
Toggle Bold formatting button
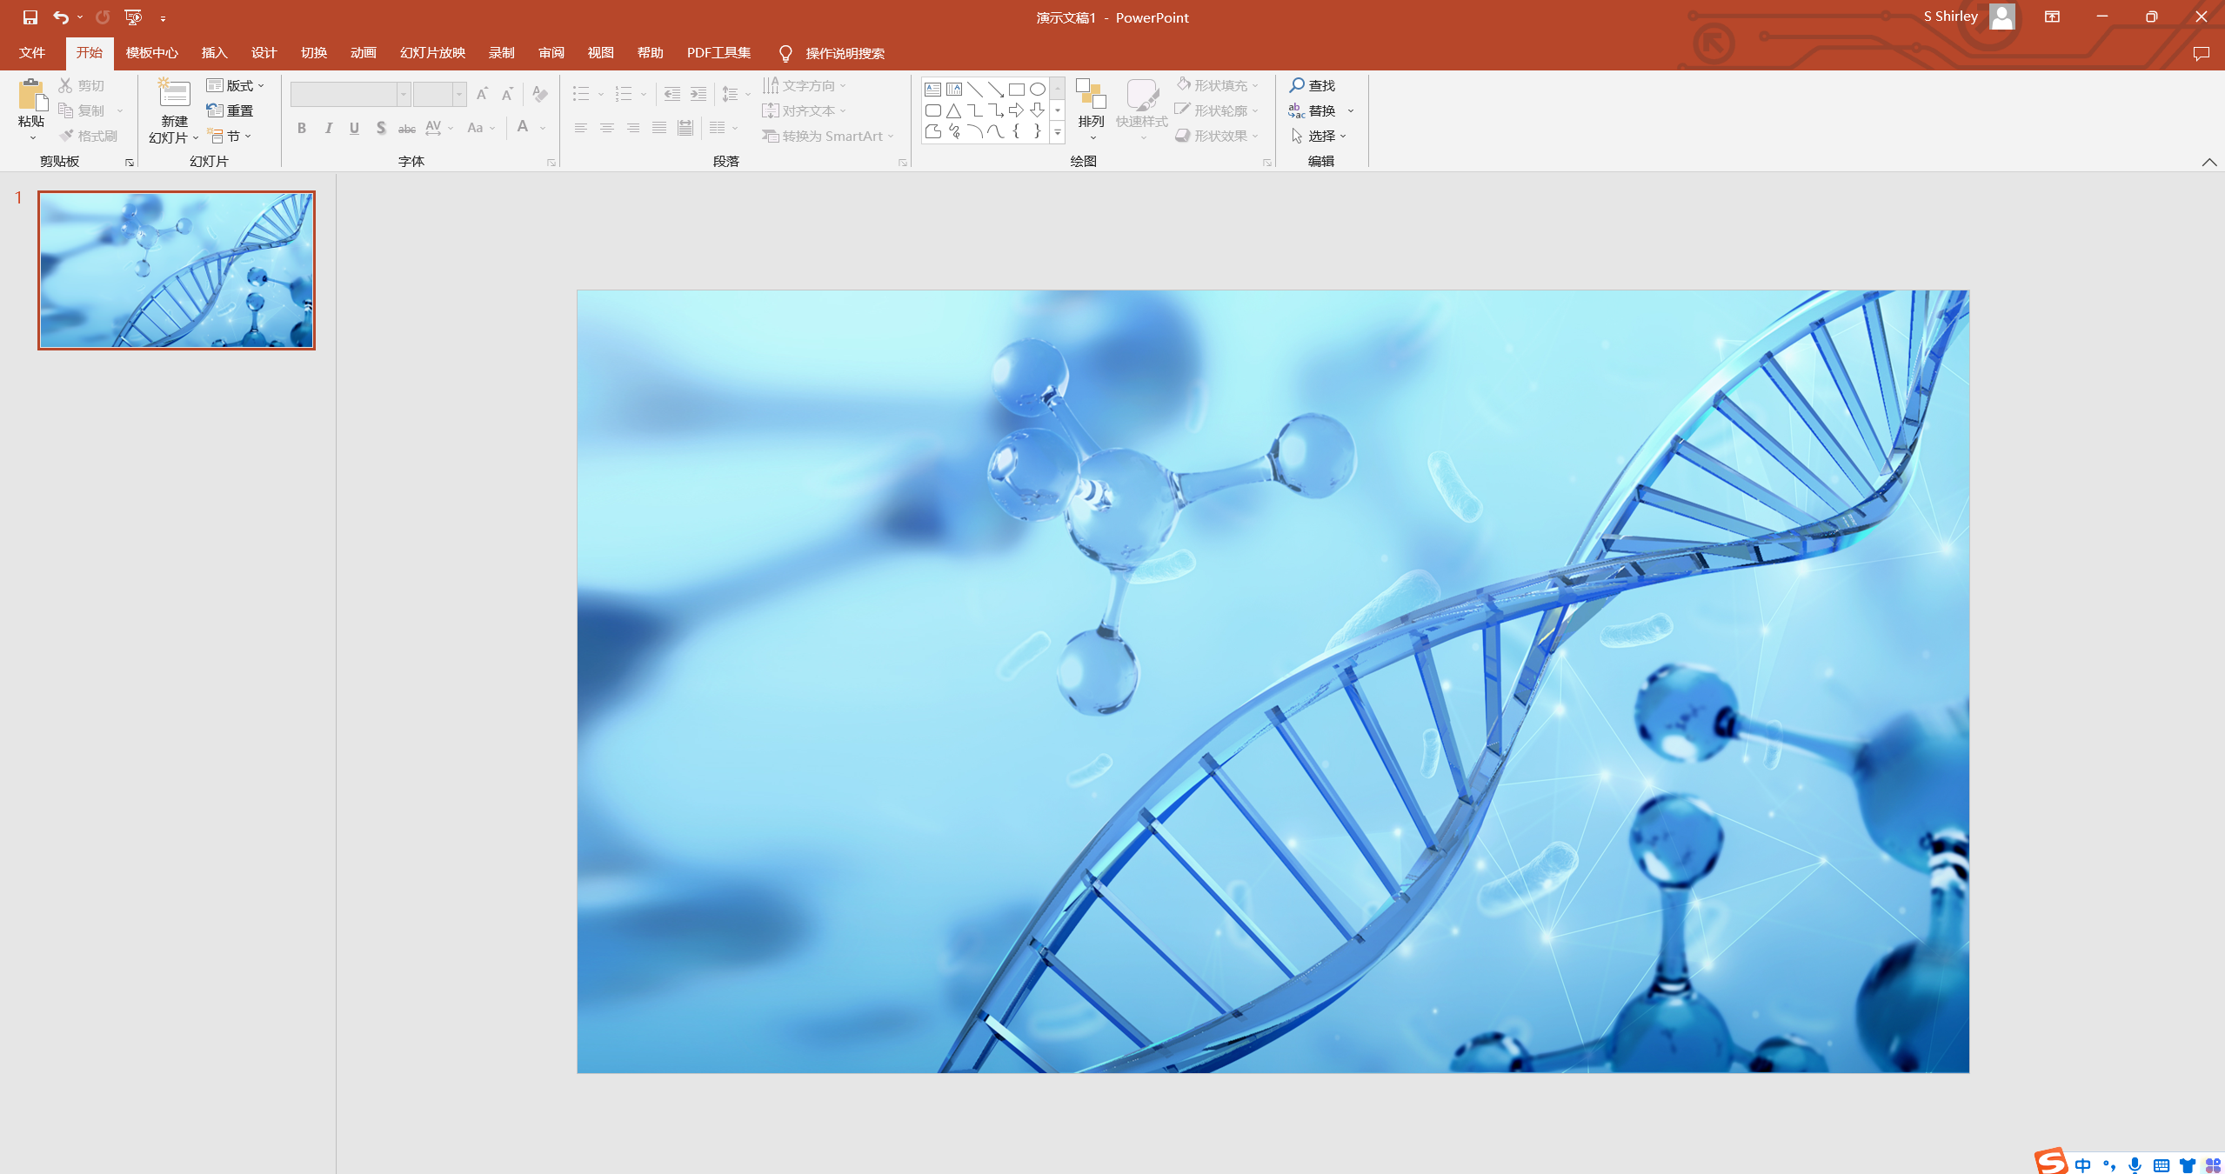302,128
